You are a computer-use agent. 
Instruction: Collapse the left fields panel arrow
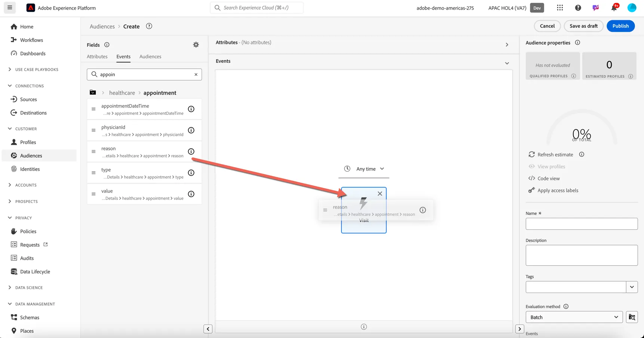pos(208,329)
